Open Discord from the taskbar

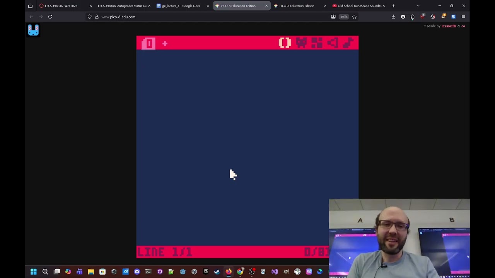click(x=137, y=272)
